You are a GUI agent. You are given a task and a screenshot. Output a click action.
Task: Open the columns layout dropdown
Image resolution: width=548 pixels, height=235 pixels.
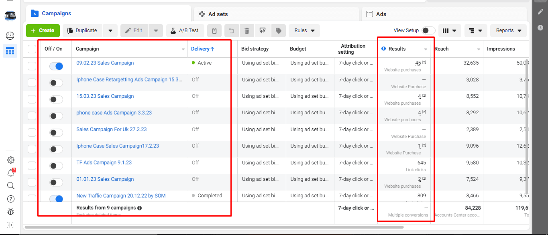(x=449, y=30)
